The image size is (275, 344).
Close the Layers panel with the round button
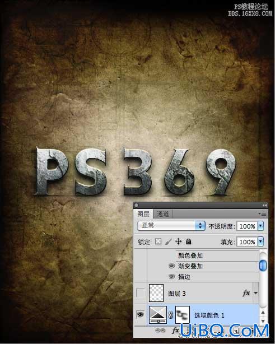(136, 206)
